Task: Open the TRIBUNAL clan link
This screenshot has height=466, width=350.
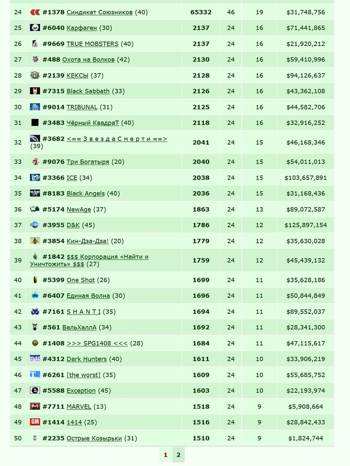Action: (82, 107)
